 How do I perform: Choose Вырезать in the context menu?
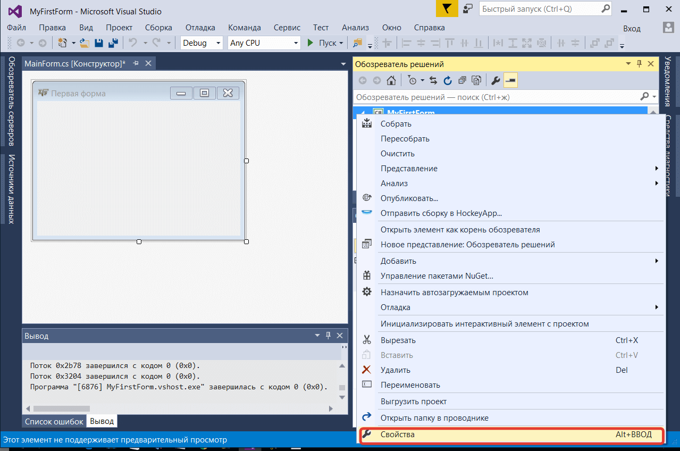coord(510,340)
